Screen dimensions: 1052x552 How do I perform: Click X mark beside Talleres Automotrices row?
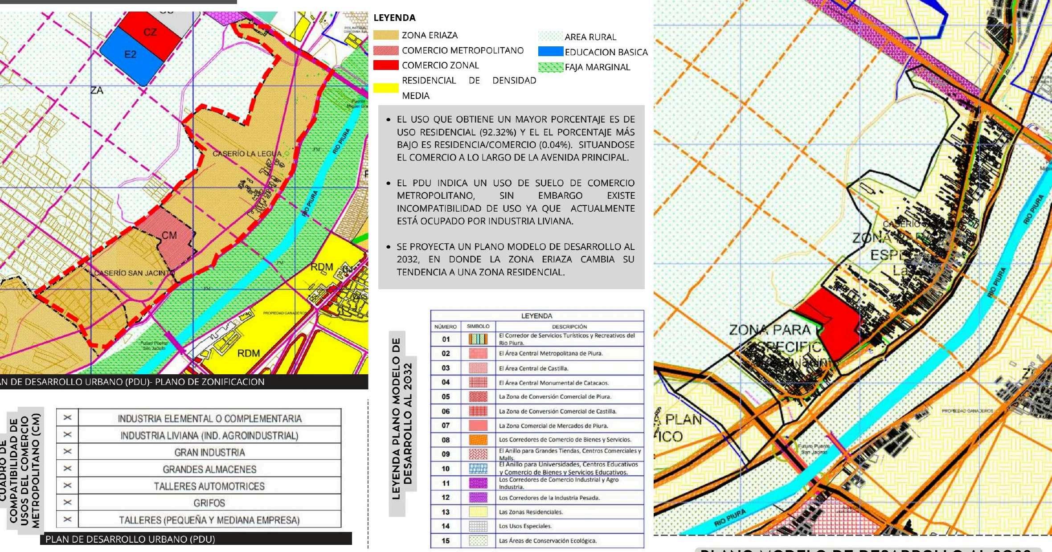coord(68,486)
